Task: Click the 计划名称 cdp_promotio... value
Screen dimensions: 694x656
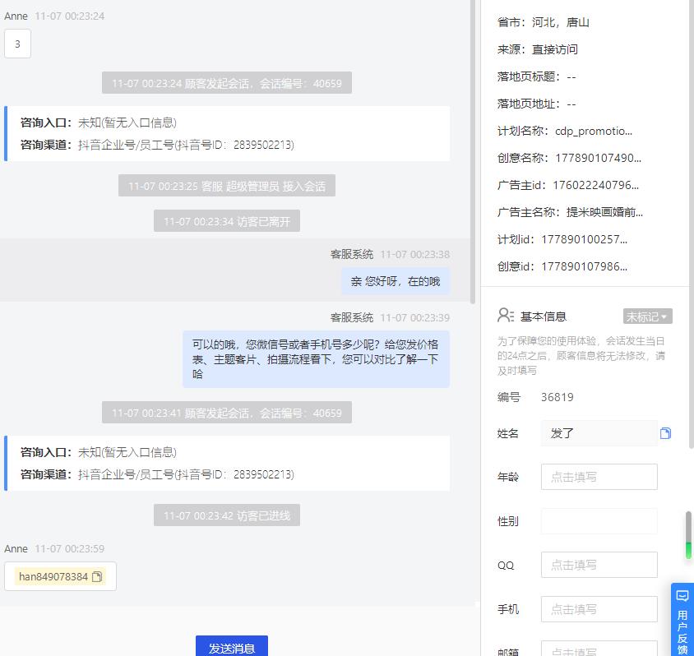Action: tap(594, 131)
